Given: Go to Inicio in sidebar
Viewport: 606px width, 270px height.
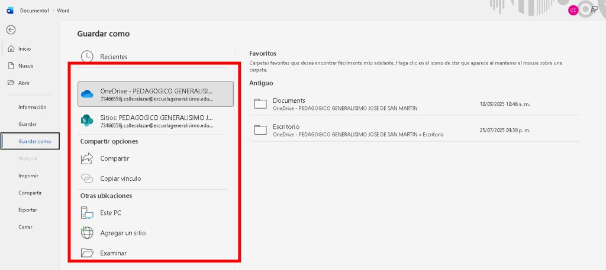Looking at the screenshot, I should (24, 49).
